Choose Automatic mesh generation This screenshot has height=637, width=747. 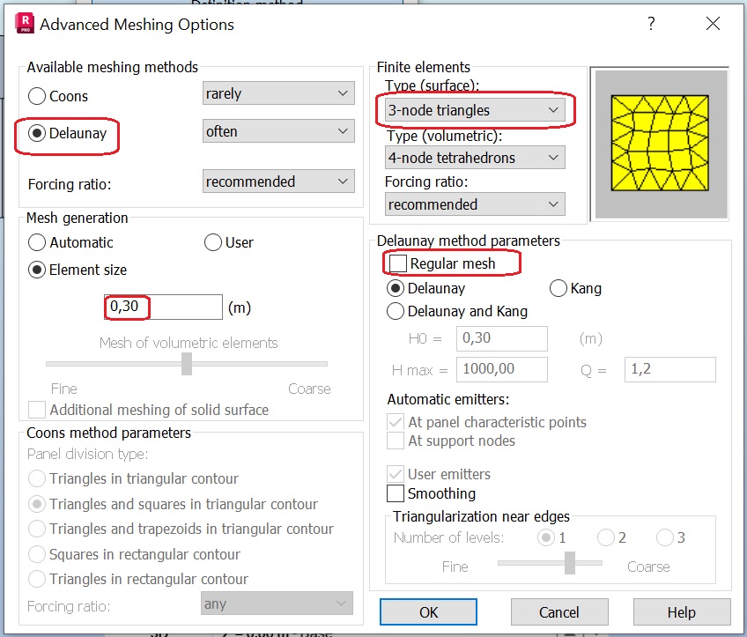pyautogui.click(x=37, y=242)
